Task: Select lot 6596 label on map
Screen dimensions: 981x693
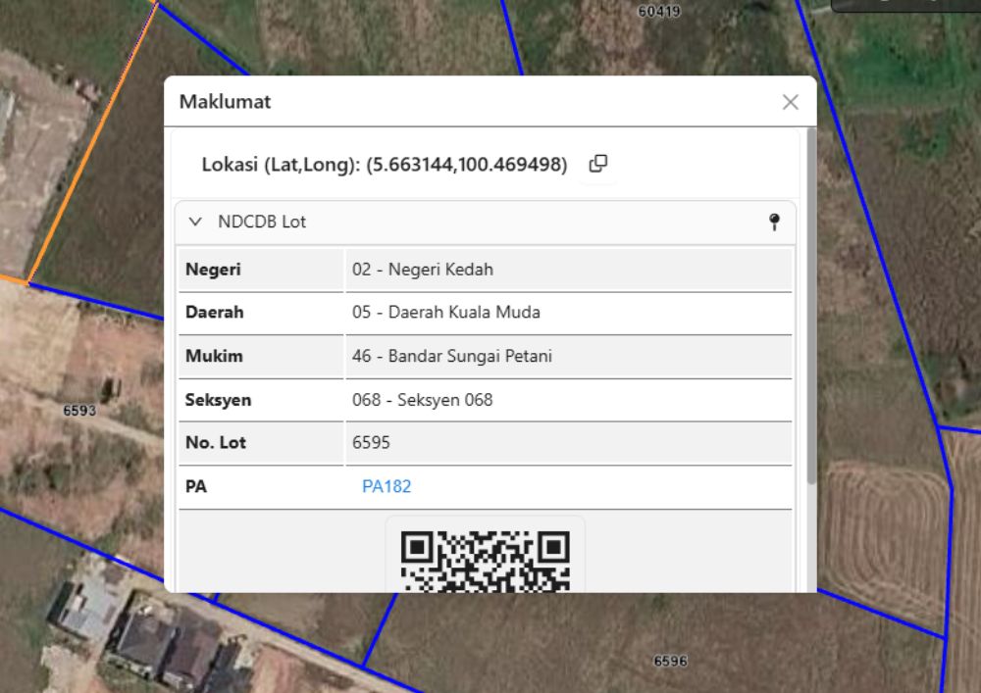Action: [x=670, y=661]
